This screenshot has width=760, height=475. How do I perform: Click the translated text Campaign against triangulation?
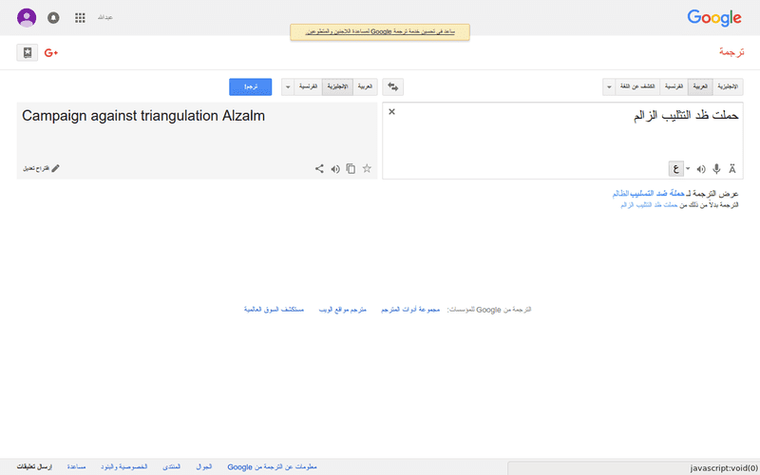(x=143, y=116)
